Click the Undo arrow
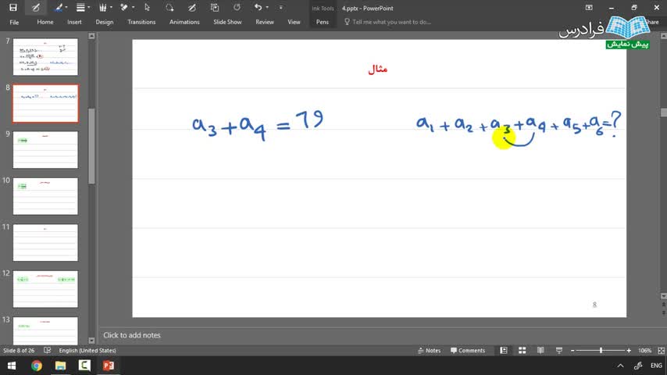 [x=258, y=7]
